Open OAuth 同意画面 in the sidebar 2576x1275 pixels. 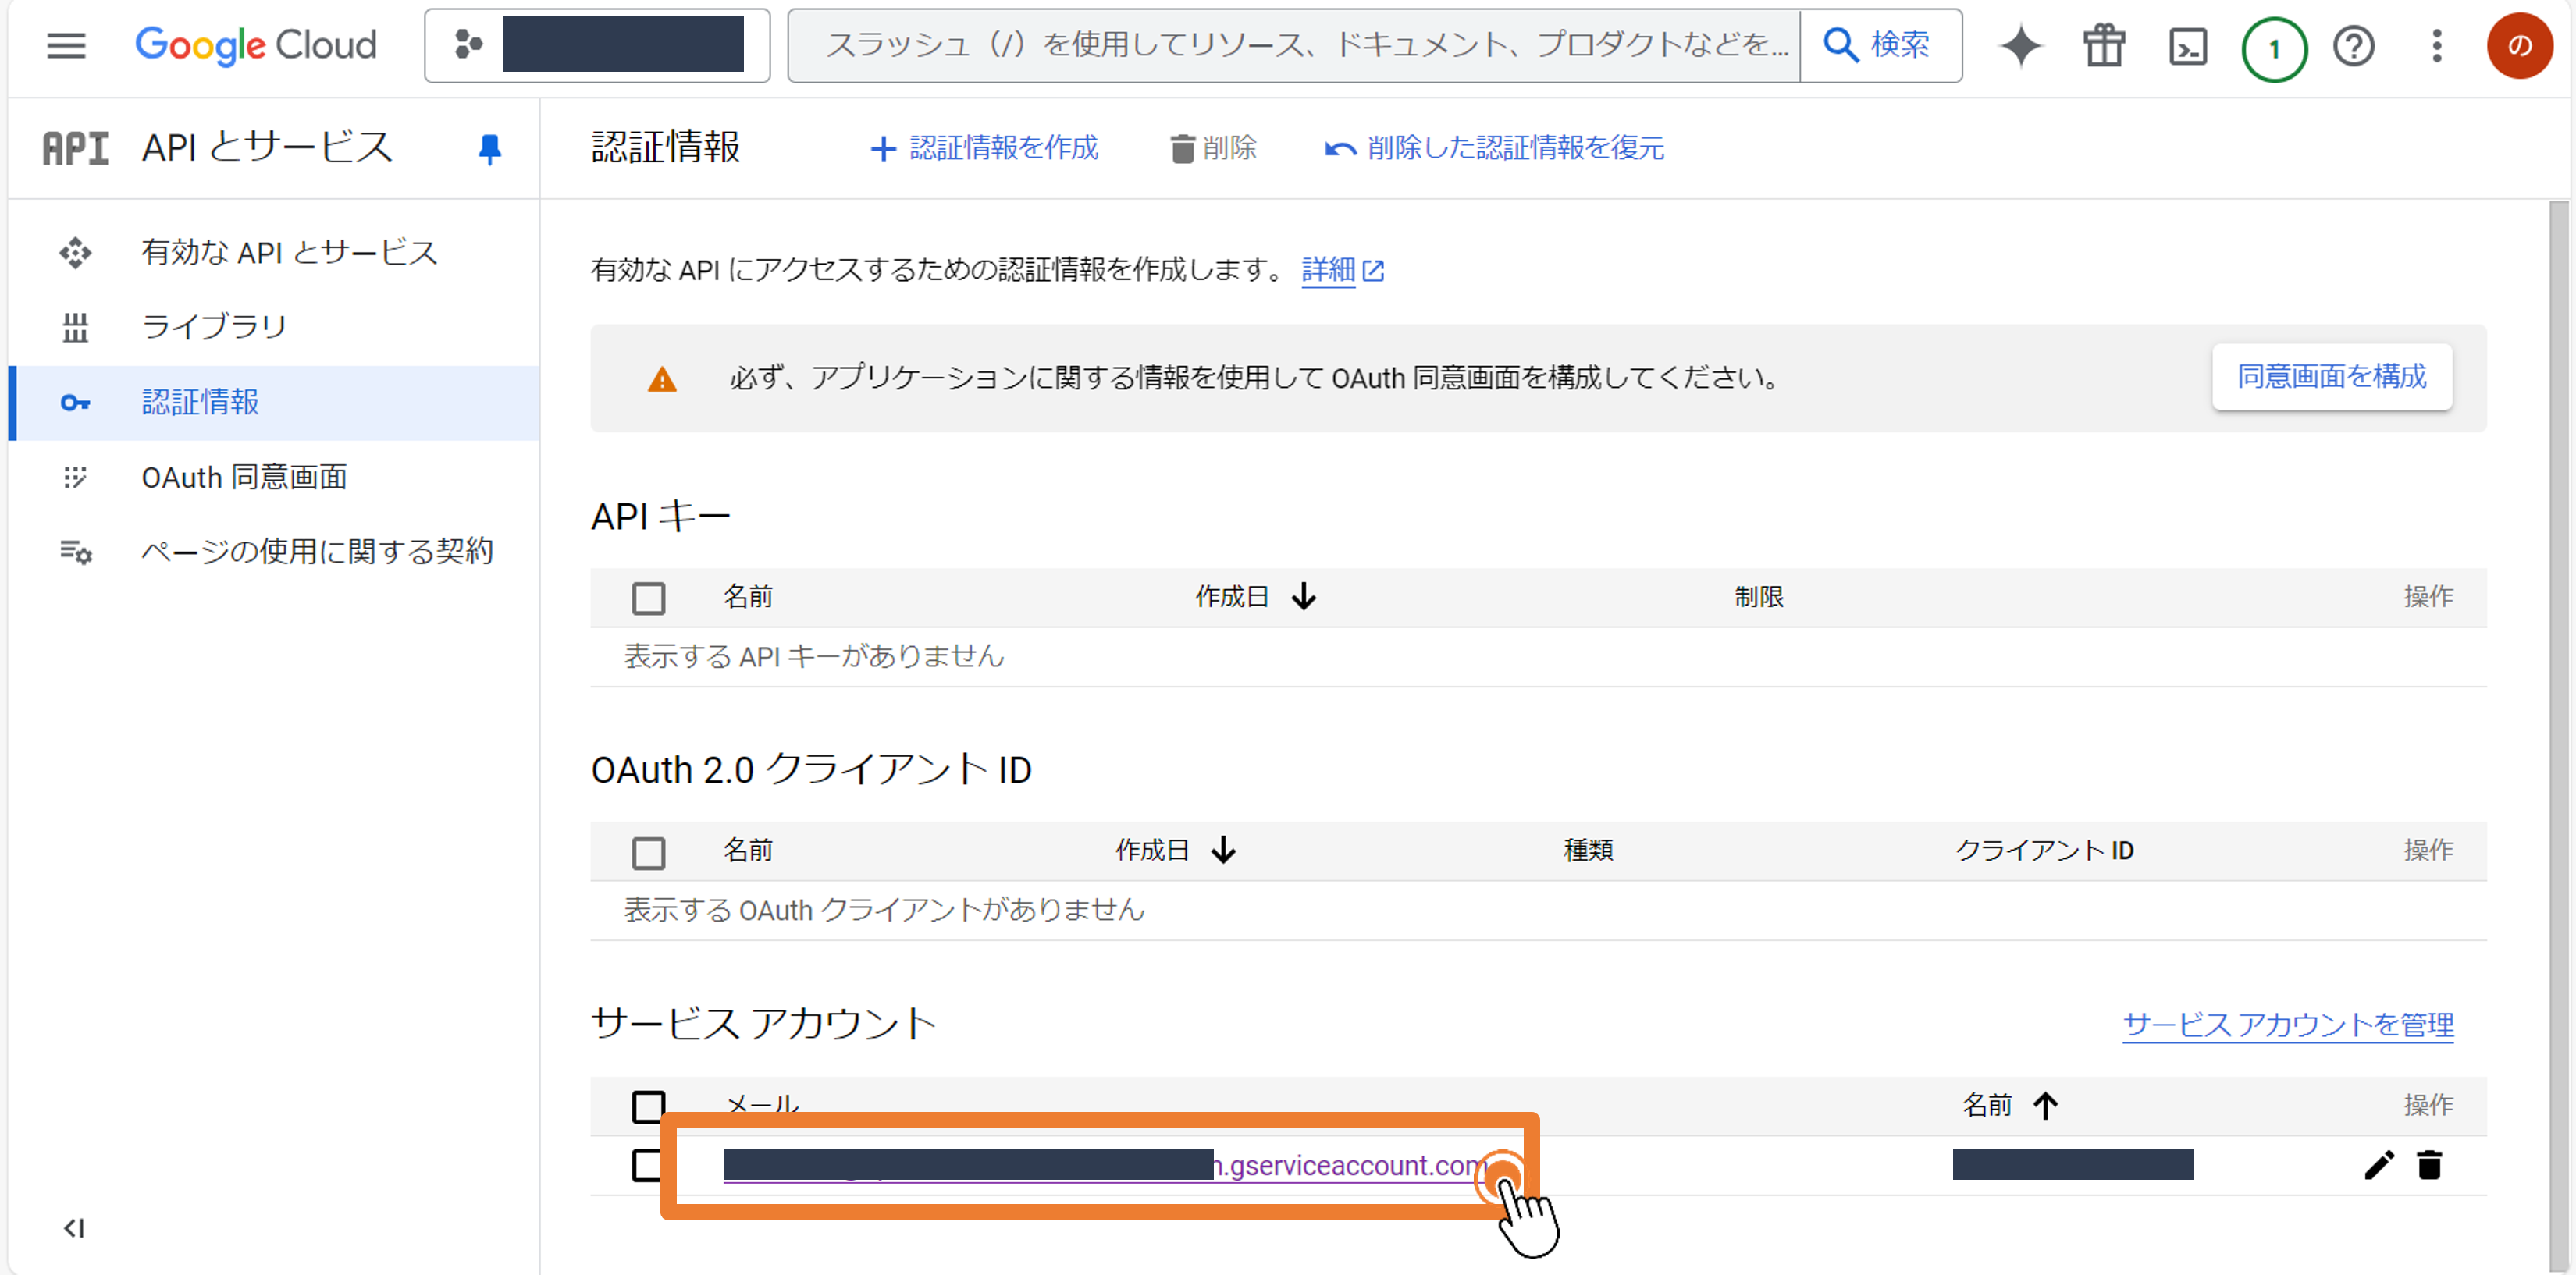tap(274, 478)
